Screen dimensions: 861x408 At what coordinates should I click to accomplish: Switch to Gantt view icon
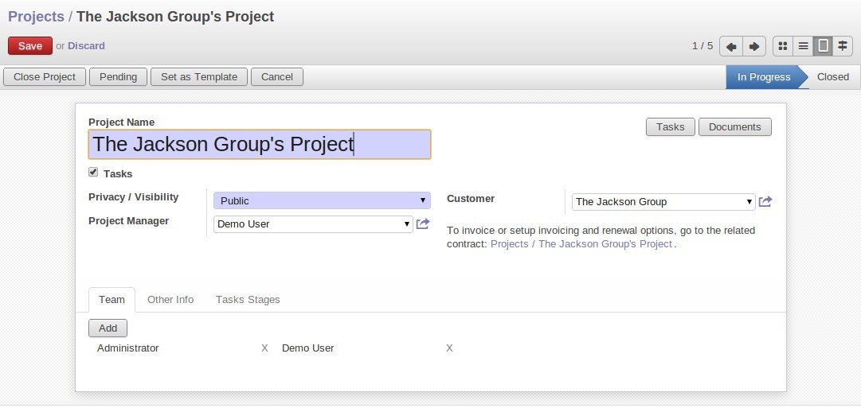pyautogui.click(x=843, y=46)
